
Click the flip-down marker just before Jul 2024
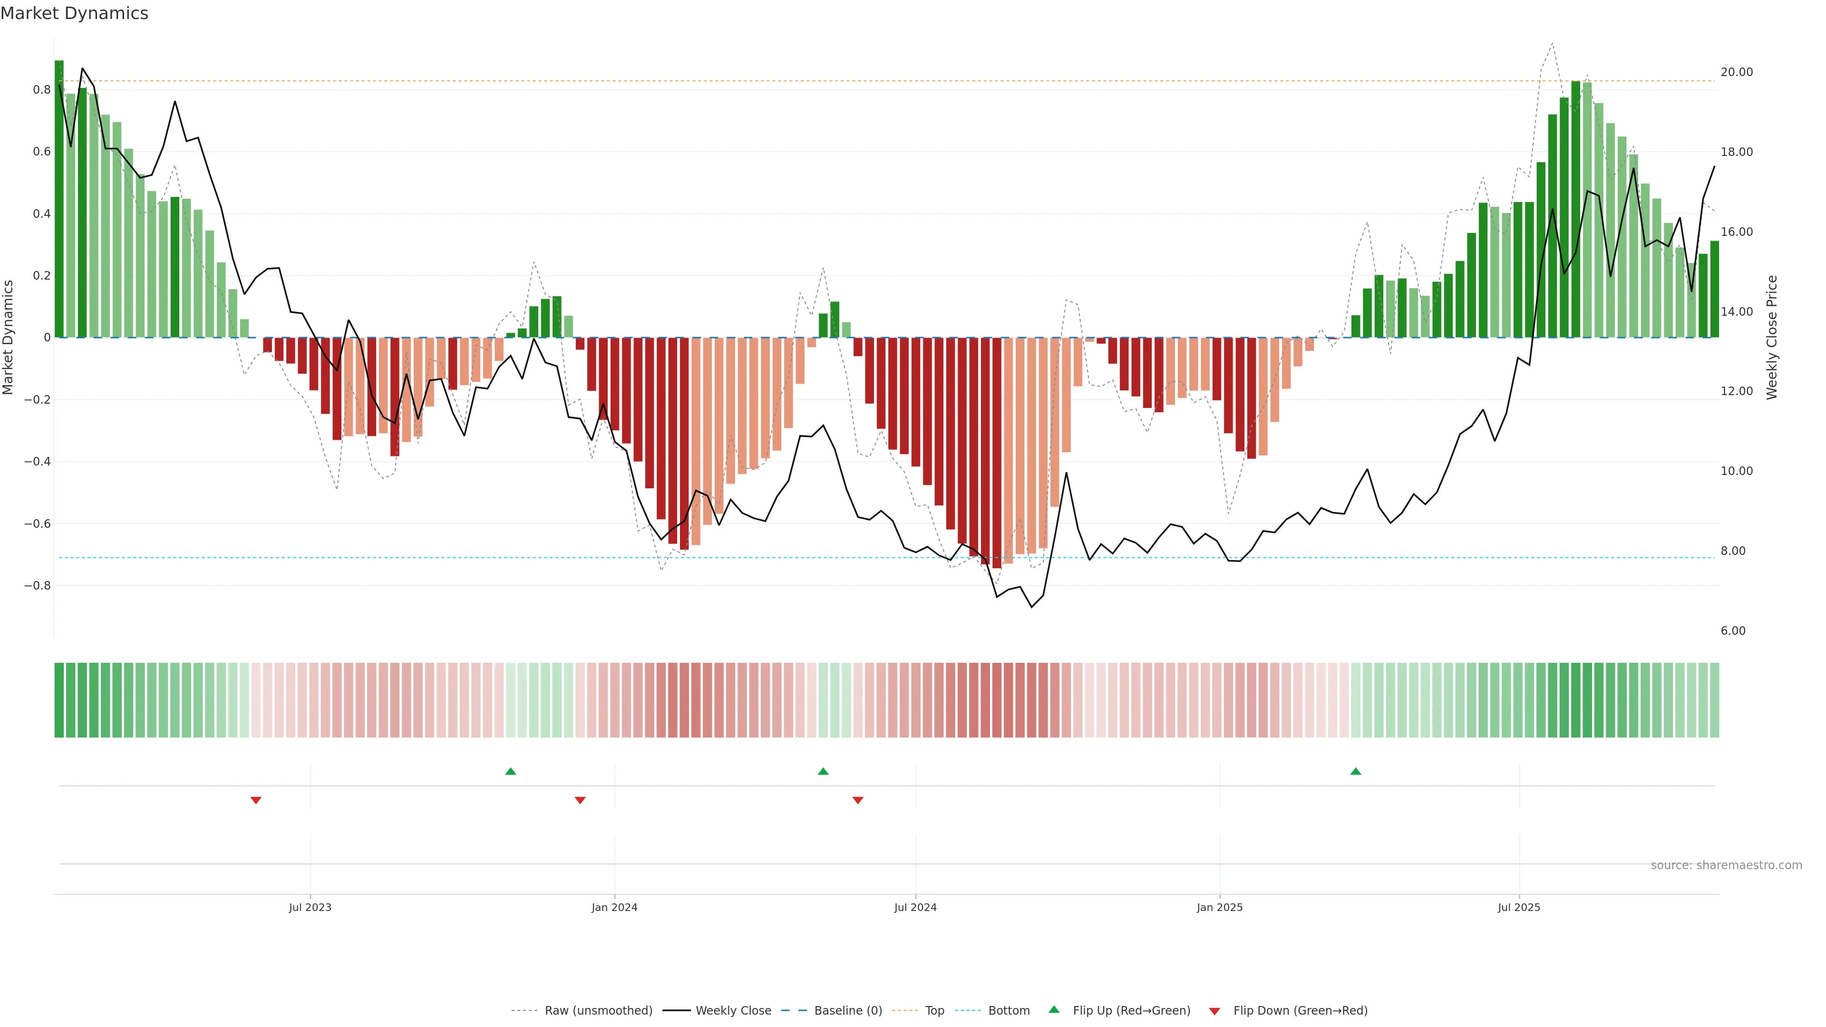pyautogui.click(x=858, y=800)
